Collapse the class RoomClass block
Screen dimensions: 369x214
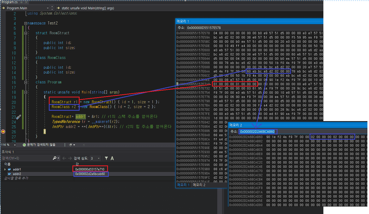[25, 58]
